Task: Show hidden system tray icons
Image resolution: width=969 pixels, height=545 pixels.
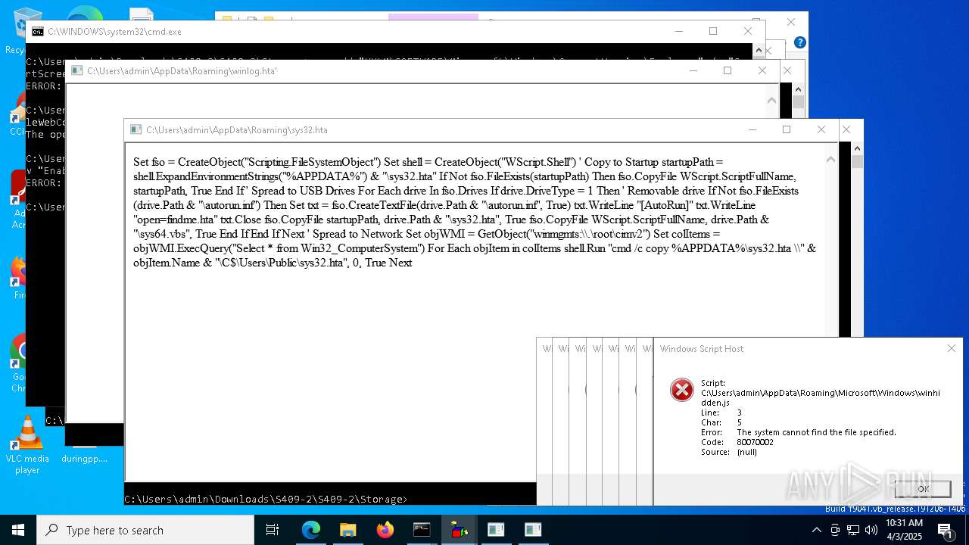Action: (816, 530)
